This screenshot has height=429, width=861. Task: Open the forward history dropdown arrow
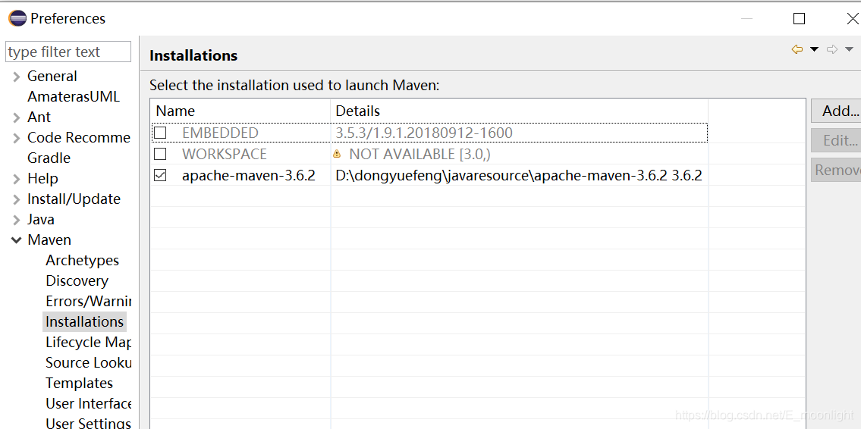tap(850, 49)
